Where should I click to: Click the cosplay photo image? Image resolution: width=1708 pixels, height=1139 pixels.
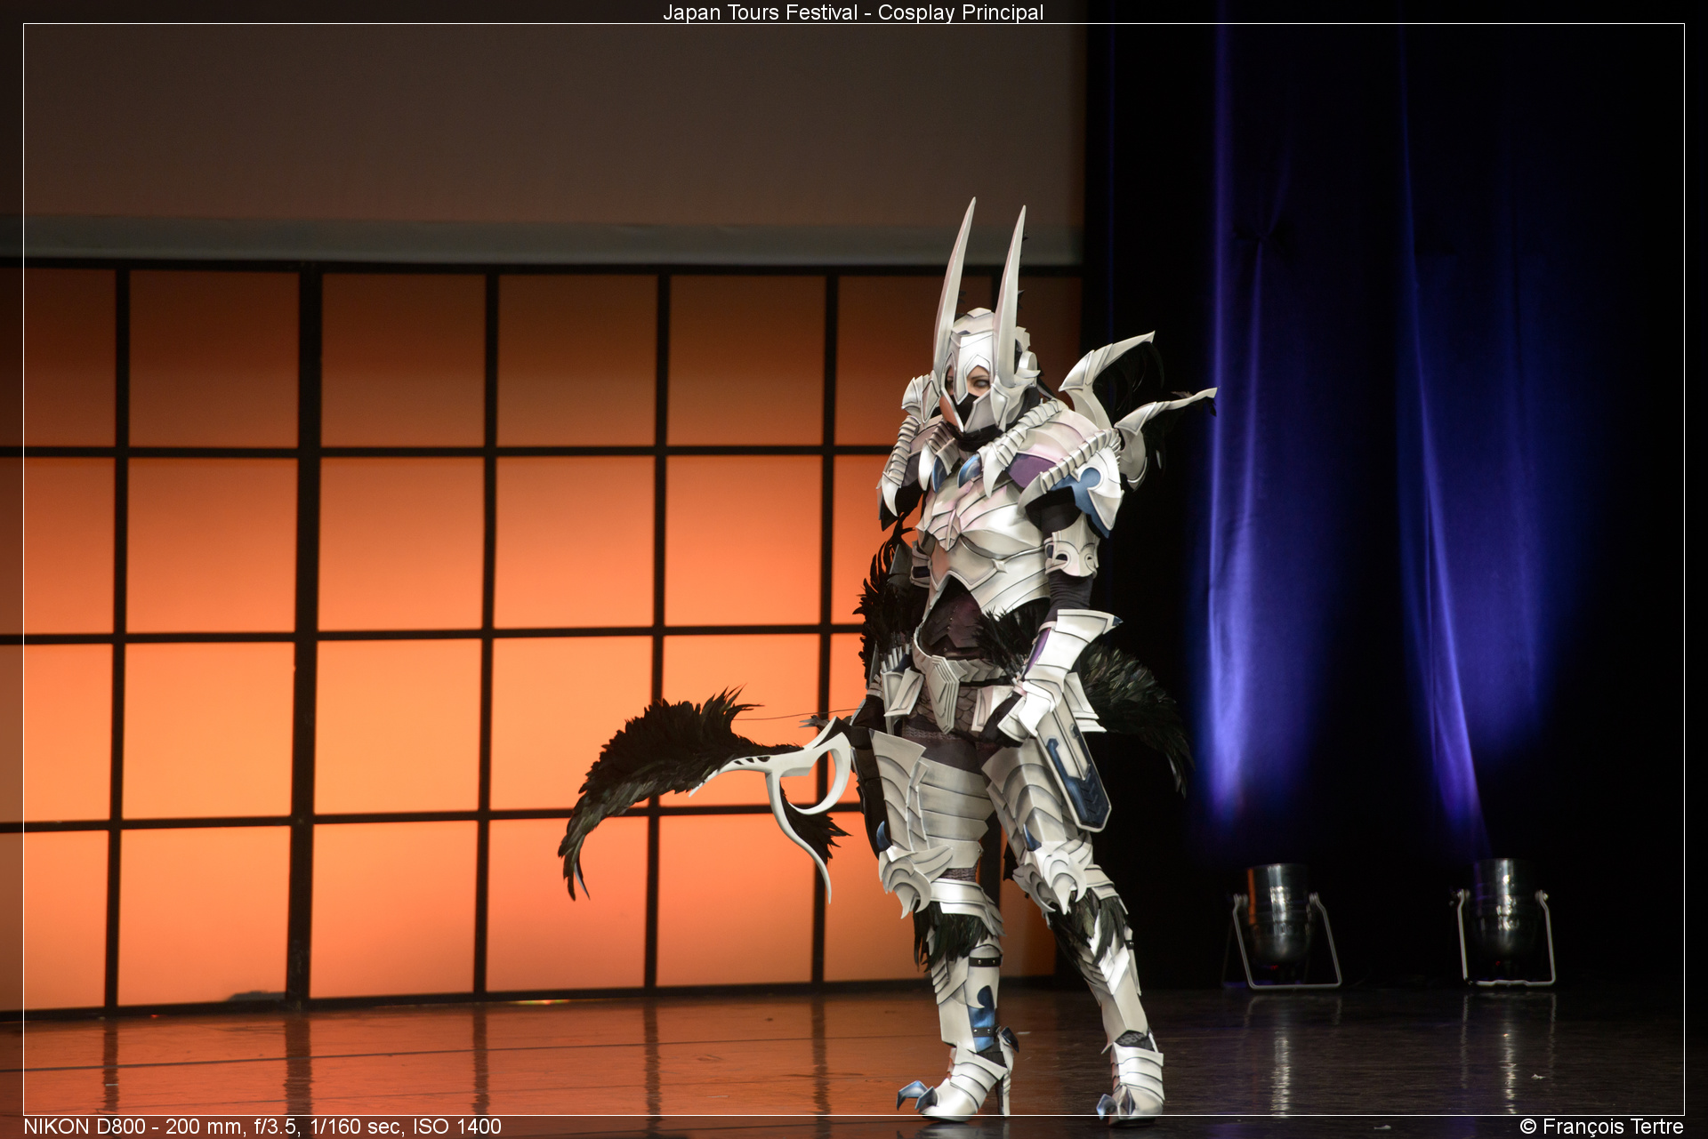click(x=854, y=569)
